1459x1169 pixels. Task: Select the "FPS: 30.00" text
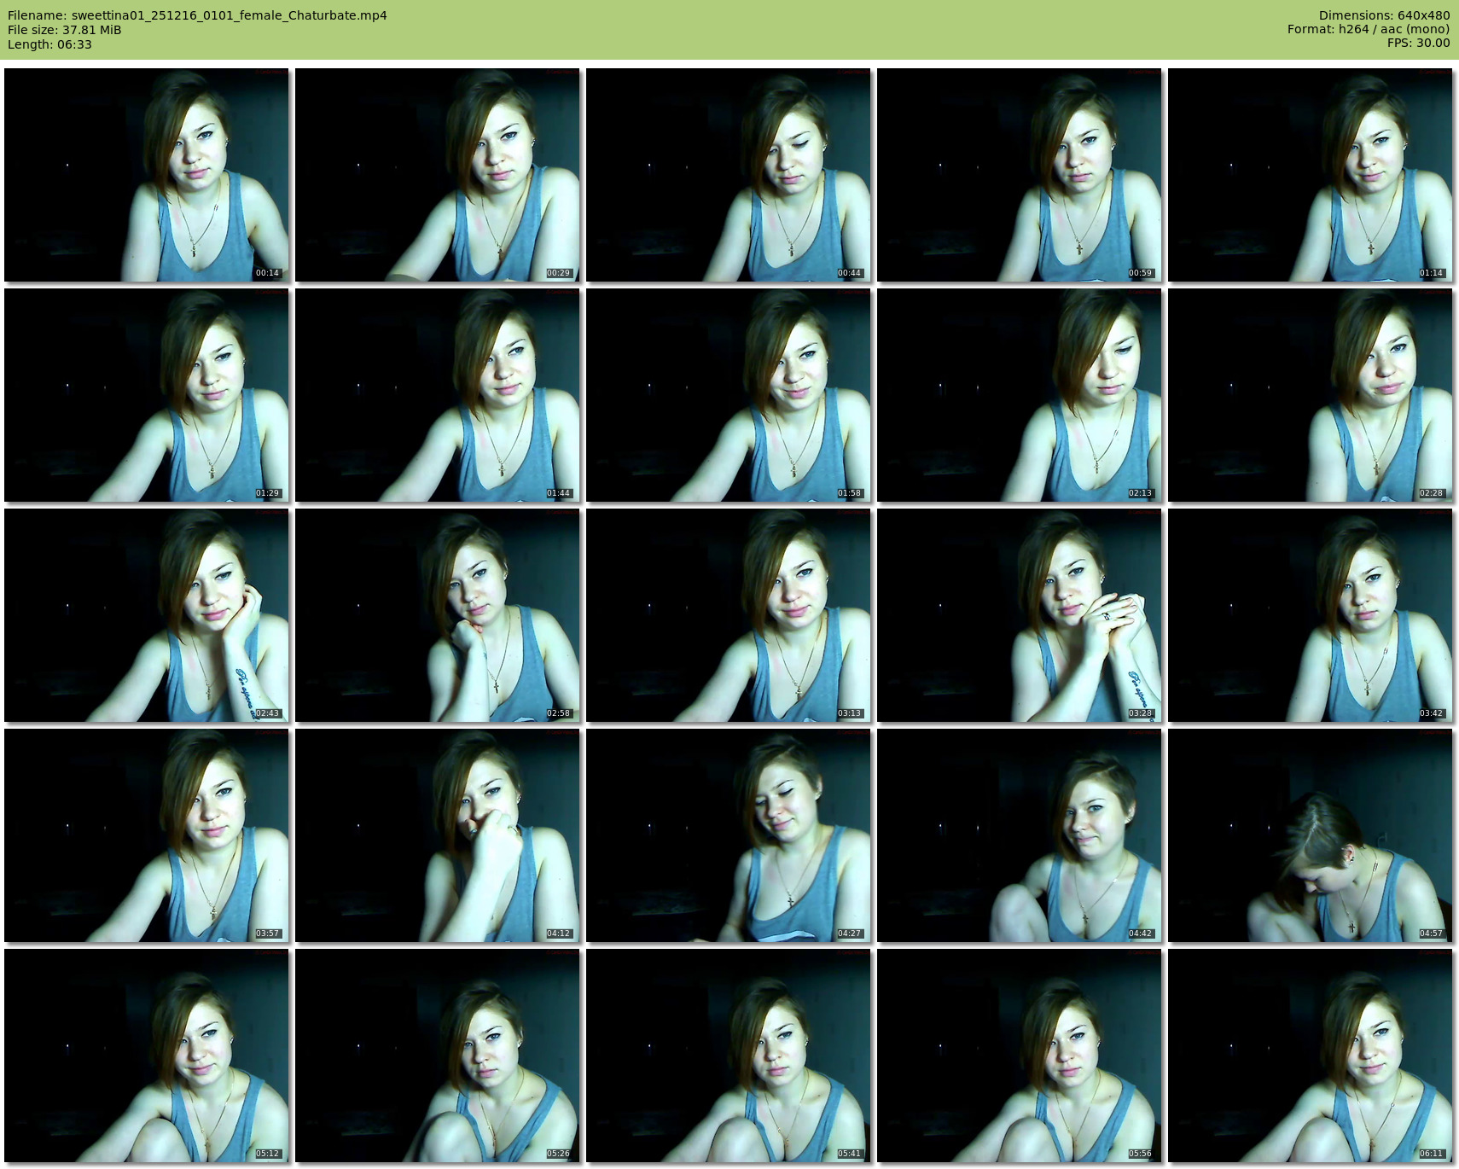1418,44
